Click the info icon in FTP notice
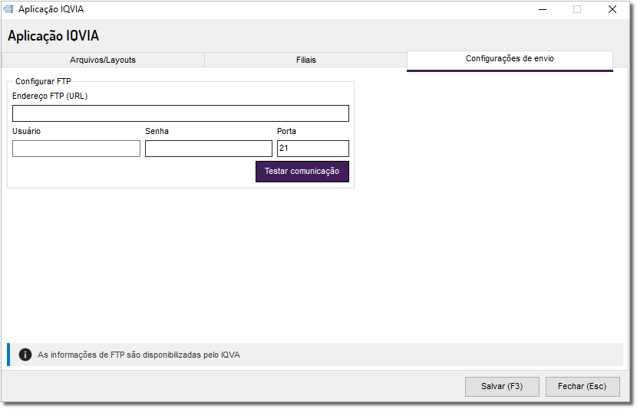This screenshot has width=637, height=409. 25,355
